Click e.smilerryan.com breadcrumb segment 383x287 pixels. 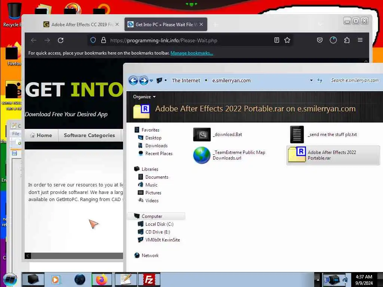click(231, 81)
